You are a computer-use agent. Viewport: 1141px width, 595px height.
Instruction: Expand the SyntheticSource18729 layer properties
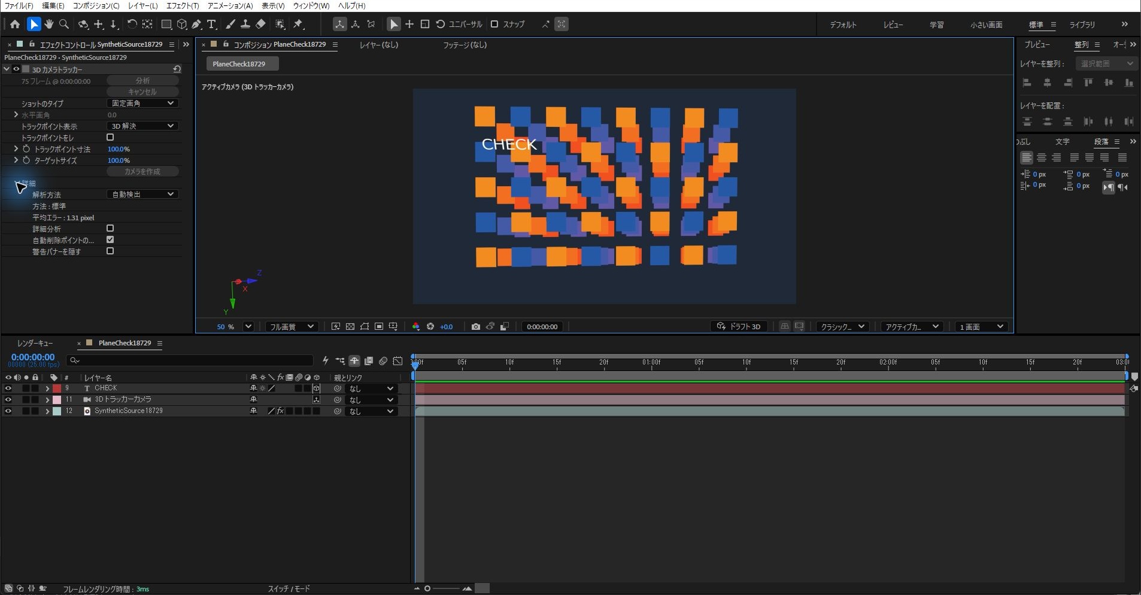(47, 411)
